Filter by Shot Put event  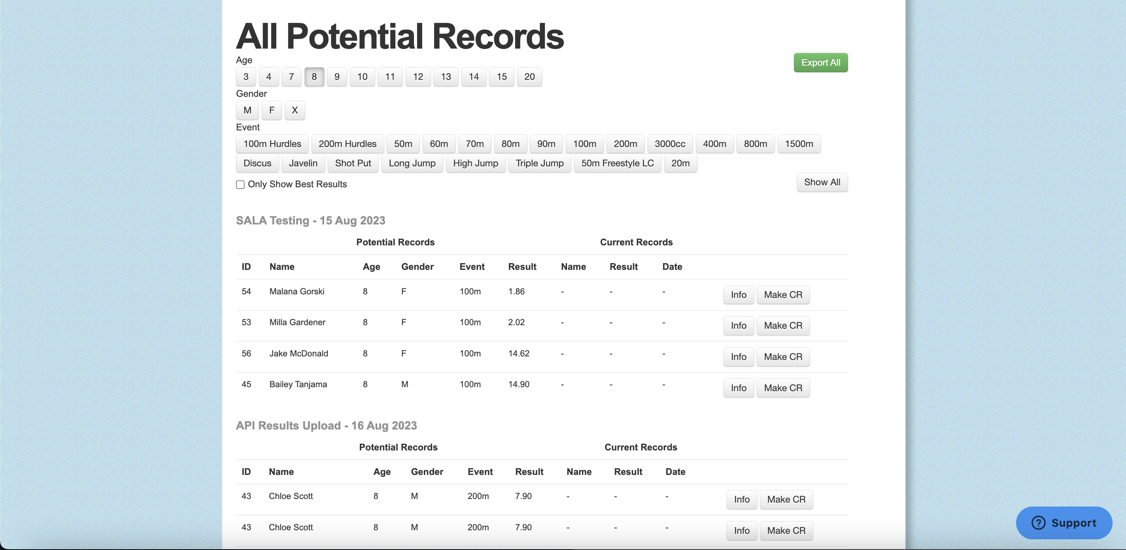(353, 164)
